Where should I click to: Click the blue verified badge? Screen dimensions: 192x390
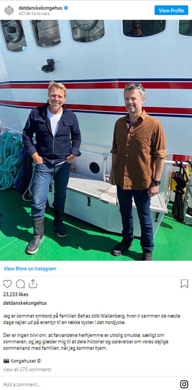tap(66, 8)
